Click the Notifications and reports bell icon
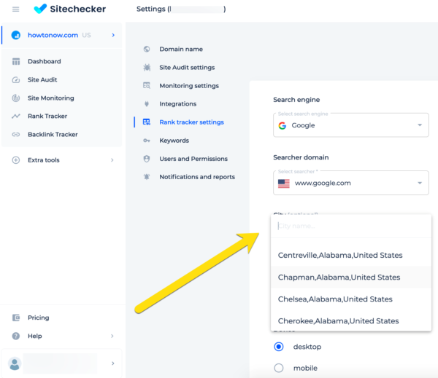This screenshot has height=378, width=438. point(147,177)
